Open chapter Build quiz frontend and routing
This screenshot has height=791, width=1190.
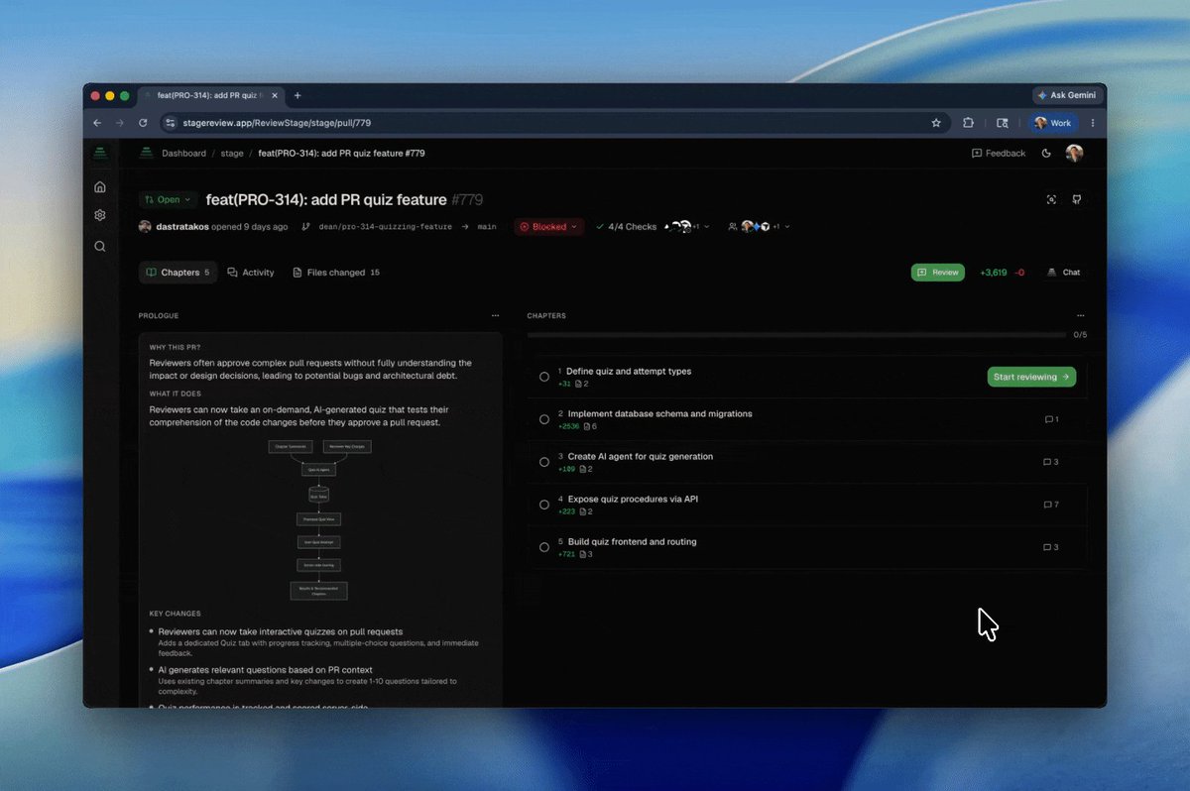(x=633, y=541)
